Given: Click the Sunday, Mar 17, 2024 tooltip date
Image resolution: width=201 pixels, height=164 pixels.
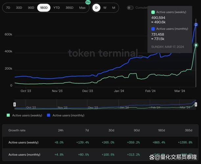Looking at the screenshot, I should coord(167,47).
